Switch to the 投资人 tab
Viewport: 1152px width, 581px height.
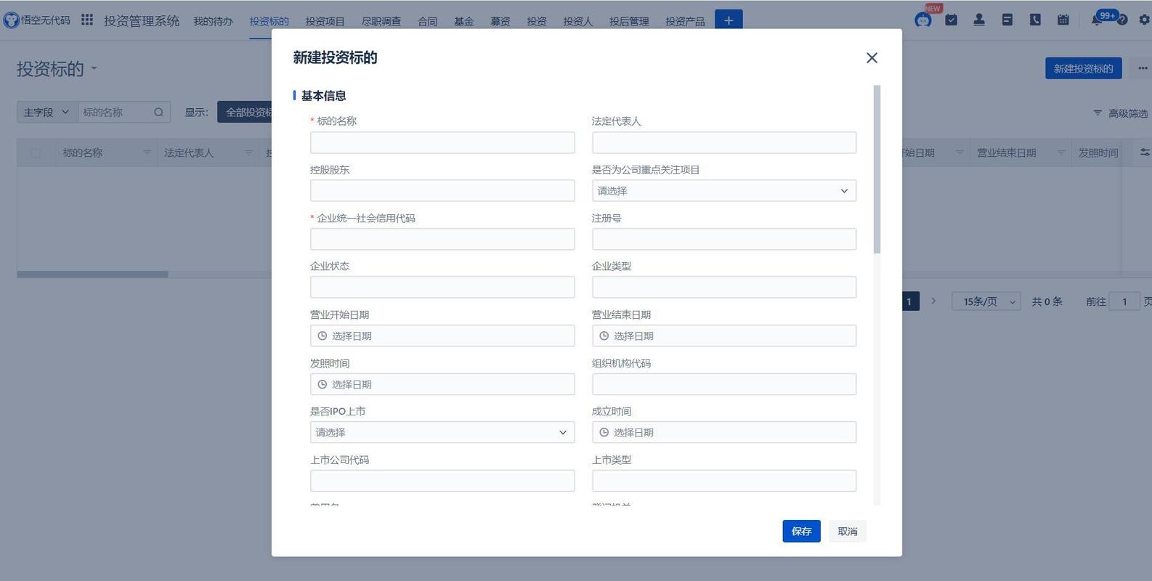[578, 22]
